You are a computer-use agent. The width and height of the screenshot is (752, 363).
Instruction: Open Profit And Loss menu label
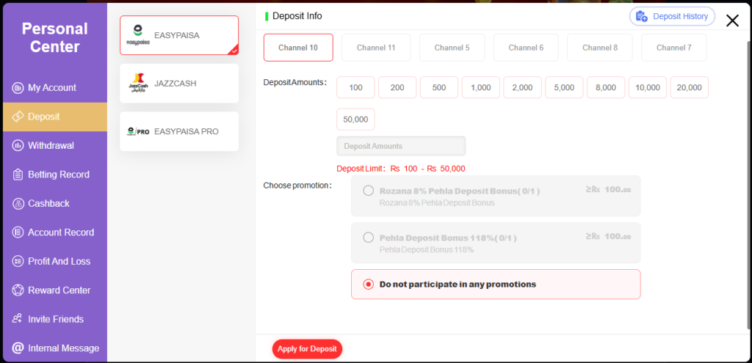pos(59,262)
